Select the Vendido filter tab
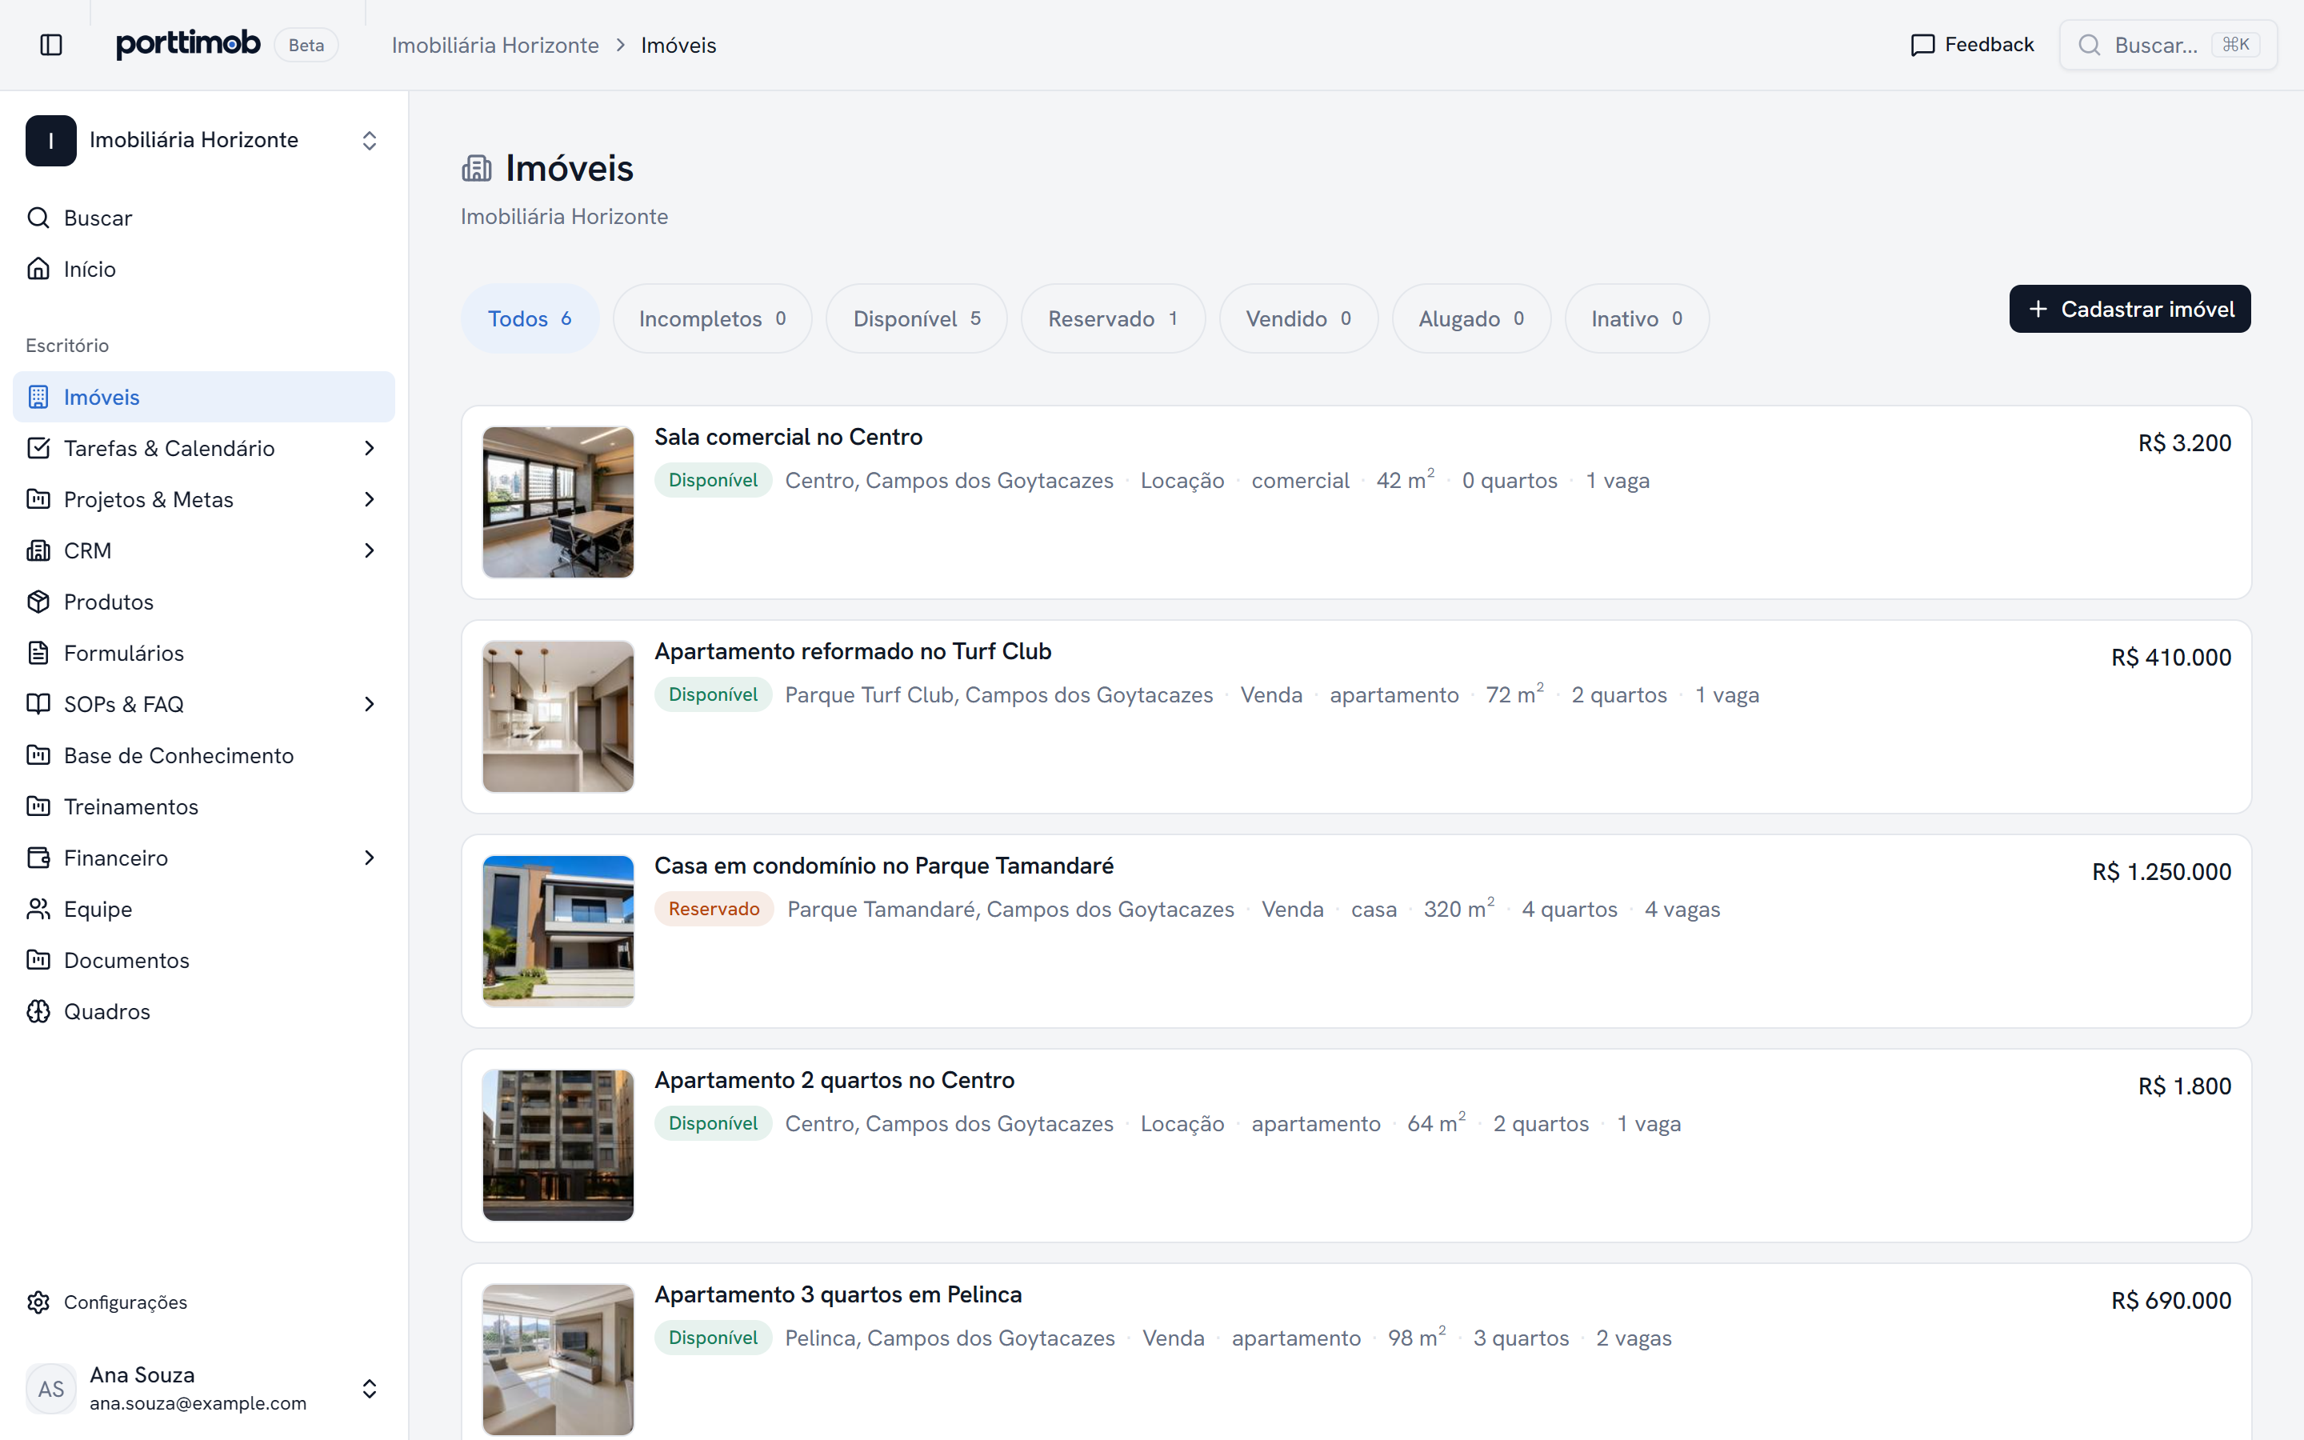2304x1440 pixels. (1298, 319)
